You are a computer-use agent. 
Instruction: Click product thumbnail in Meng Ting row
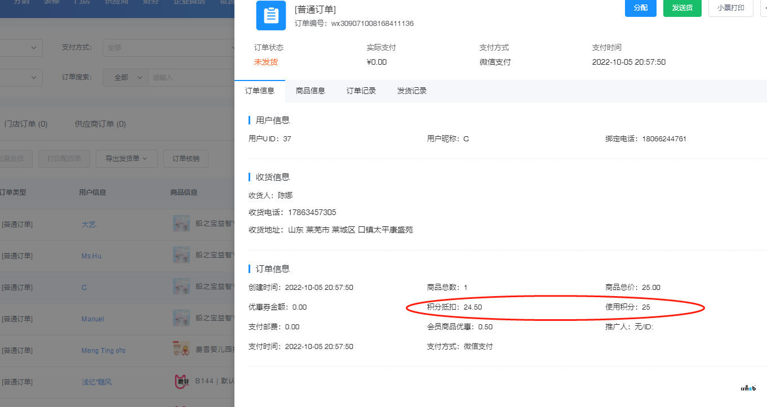coord(181,350)
